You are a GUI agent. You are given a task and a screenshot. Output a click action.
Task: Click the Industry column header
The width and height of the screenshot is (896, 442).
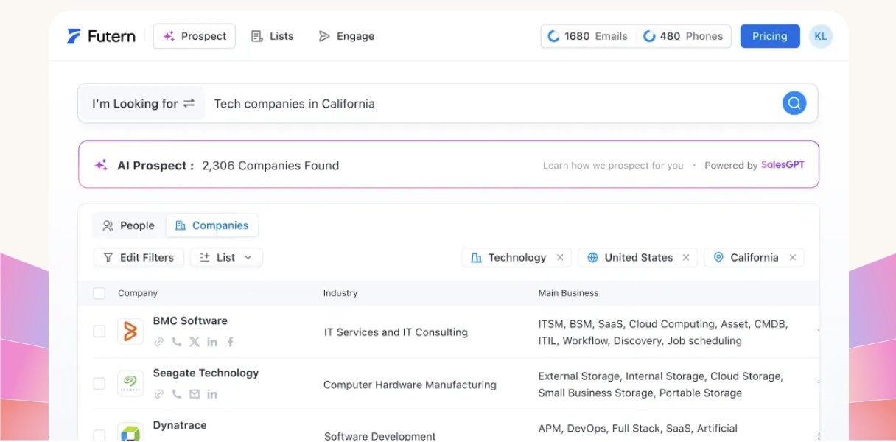point(340,293)
